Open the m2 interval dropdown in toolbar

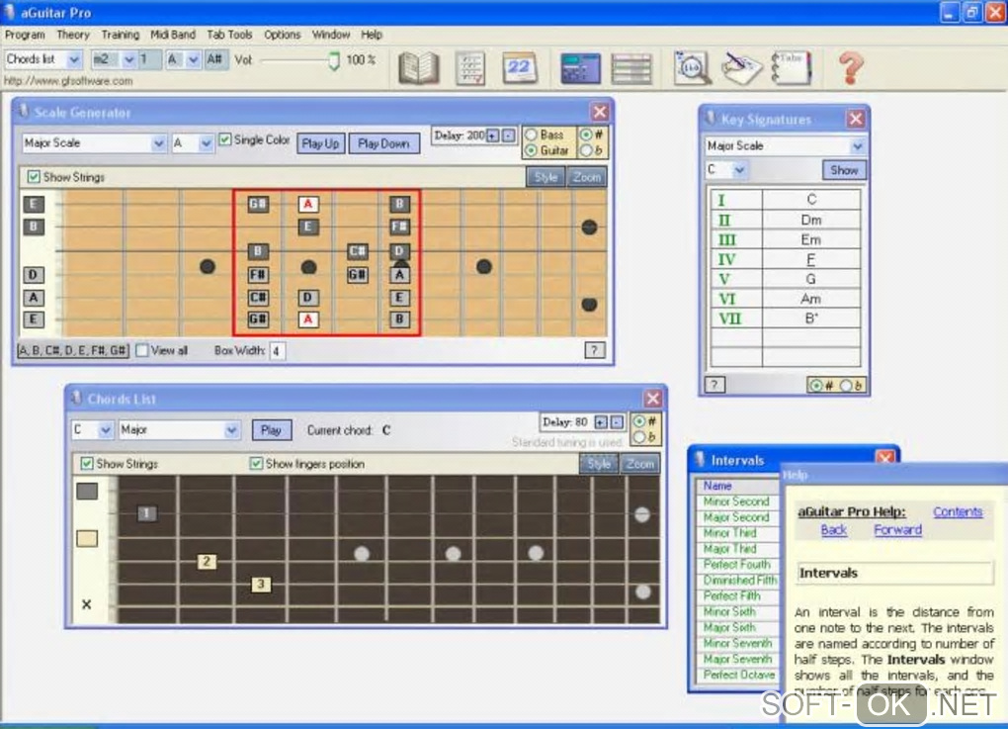coord(128,59)
